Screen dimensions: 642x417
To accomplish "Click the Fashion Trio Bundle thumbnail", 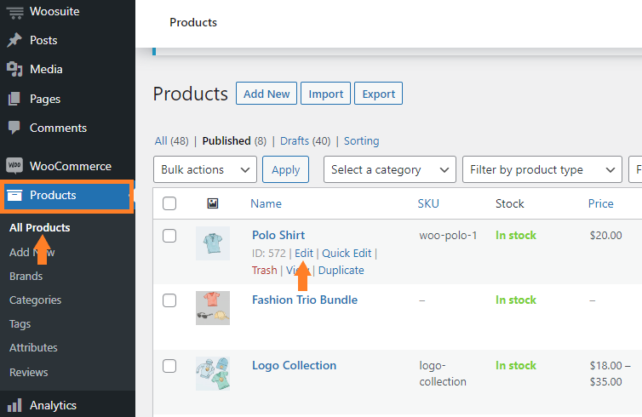I will (x=213, y=308).
